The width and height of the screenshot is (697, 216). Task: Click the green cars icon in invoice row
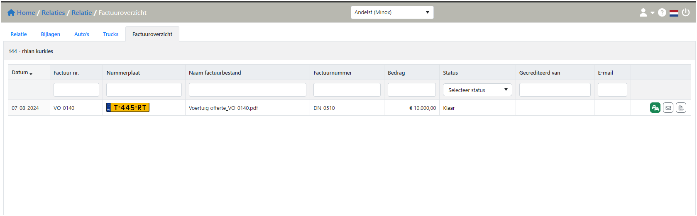(x=655, y=108)
